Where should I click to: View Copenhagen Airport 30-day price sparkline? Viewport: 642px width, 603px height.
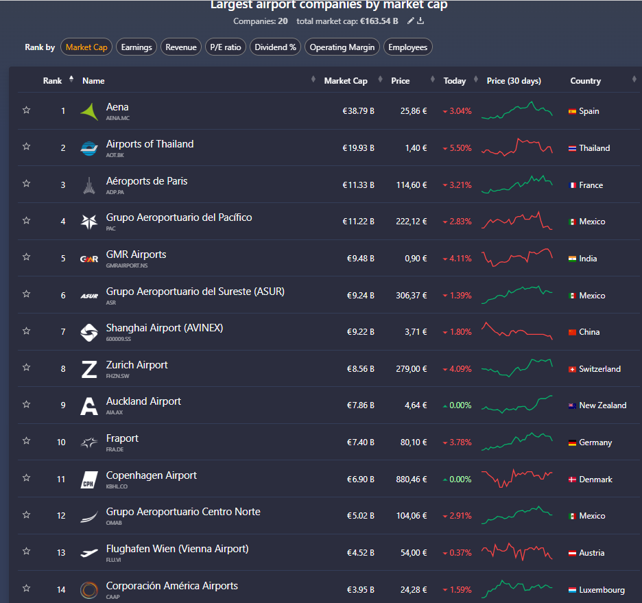point(517,479)
